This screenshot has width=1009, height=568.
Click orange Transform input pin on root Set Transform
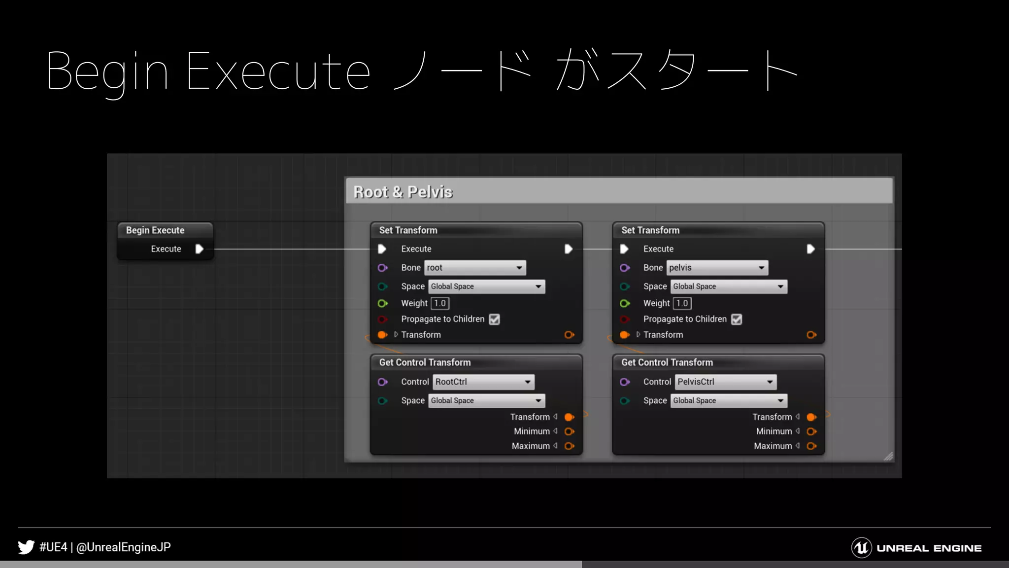coord(383,335)
